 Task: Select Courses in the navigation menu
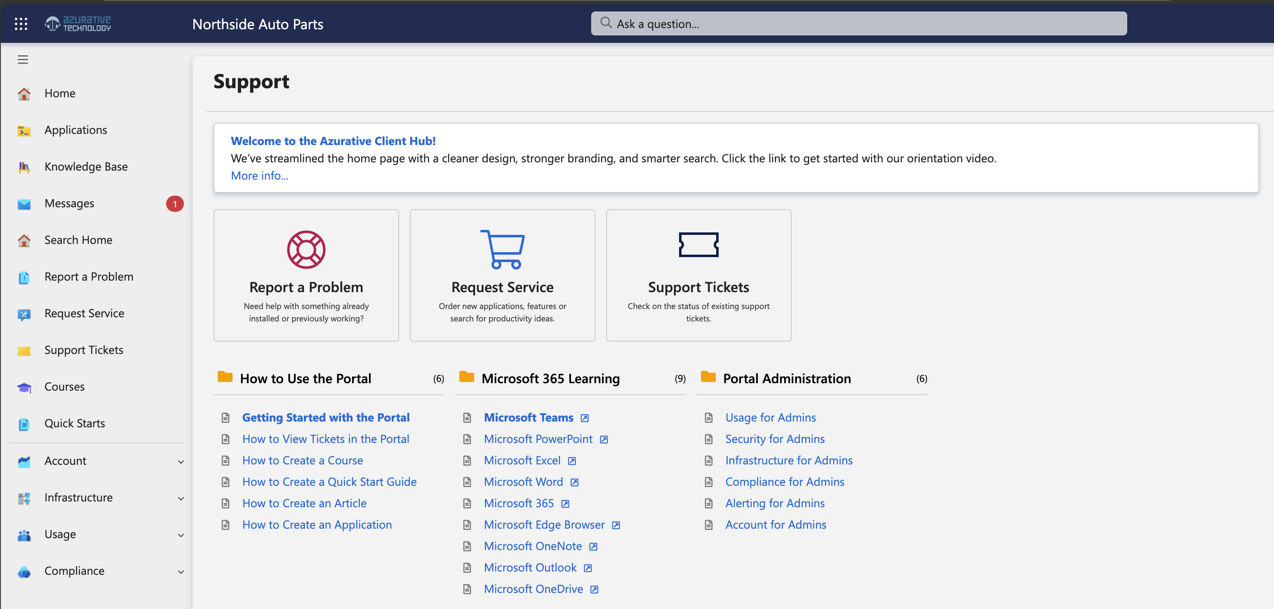64,386
